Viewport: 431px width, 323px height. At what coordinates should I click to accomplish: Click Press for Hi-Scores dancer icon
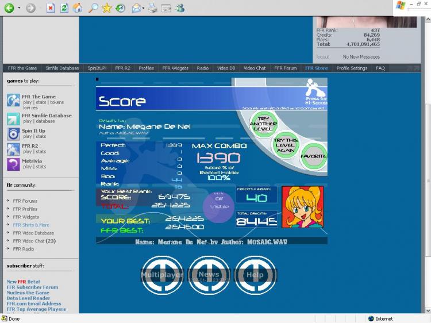(316, 91)
